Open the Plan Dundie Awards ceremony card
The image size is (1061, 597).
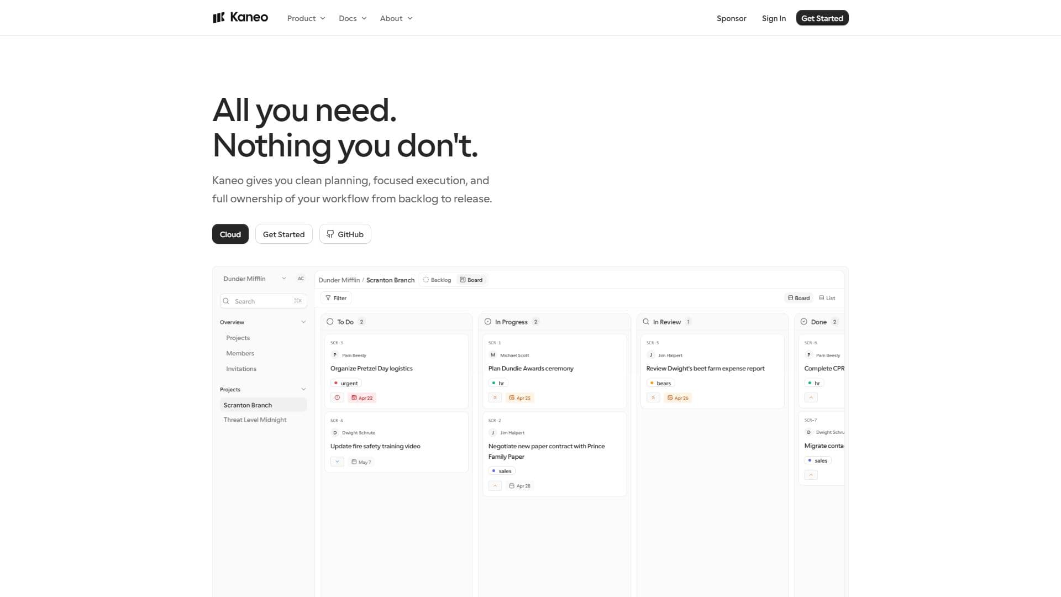point(554,371)
